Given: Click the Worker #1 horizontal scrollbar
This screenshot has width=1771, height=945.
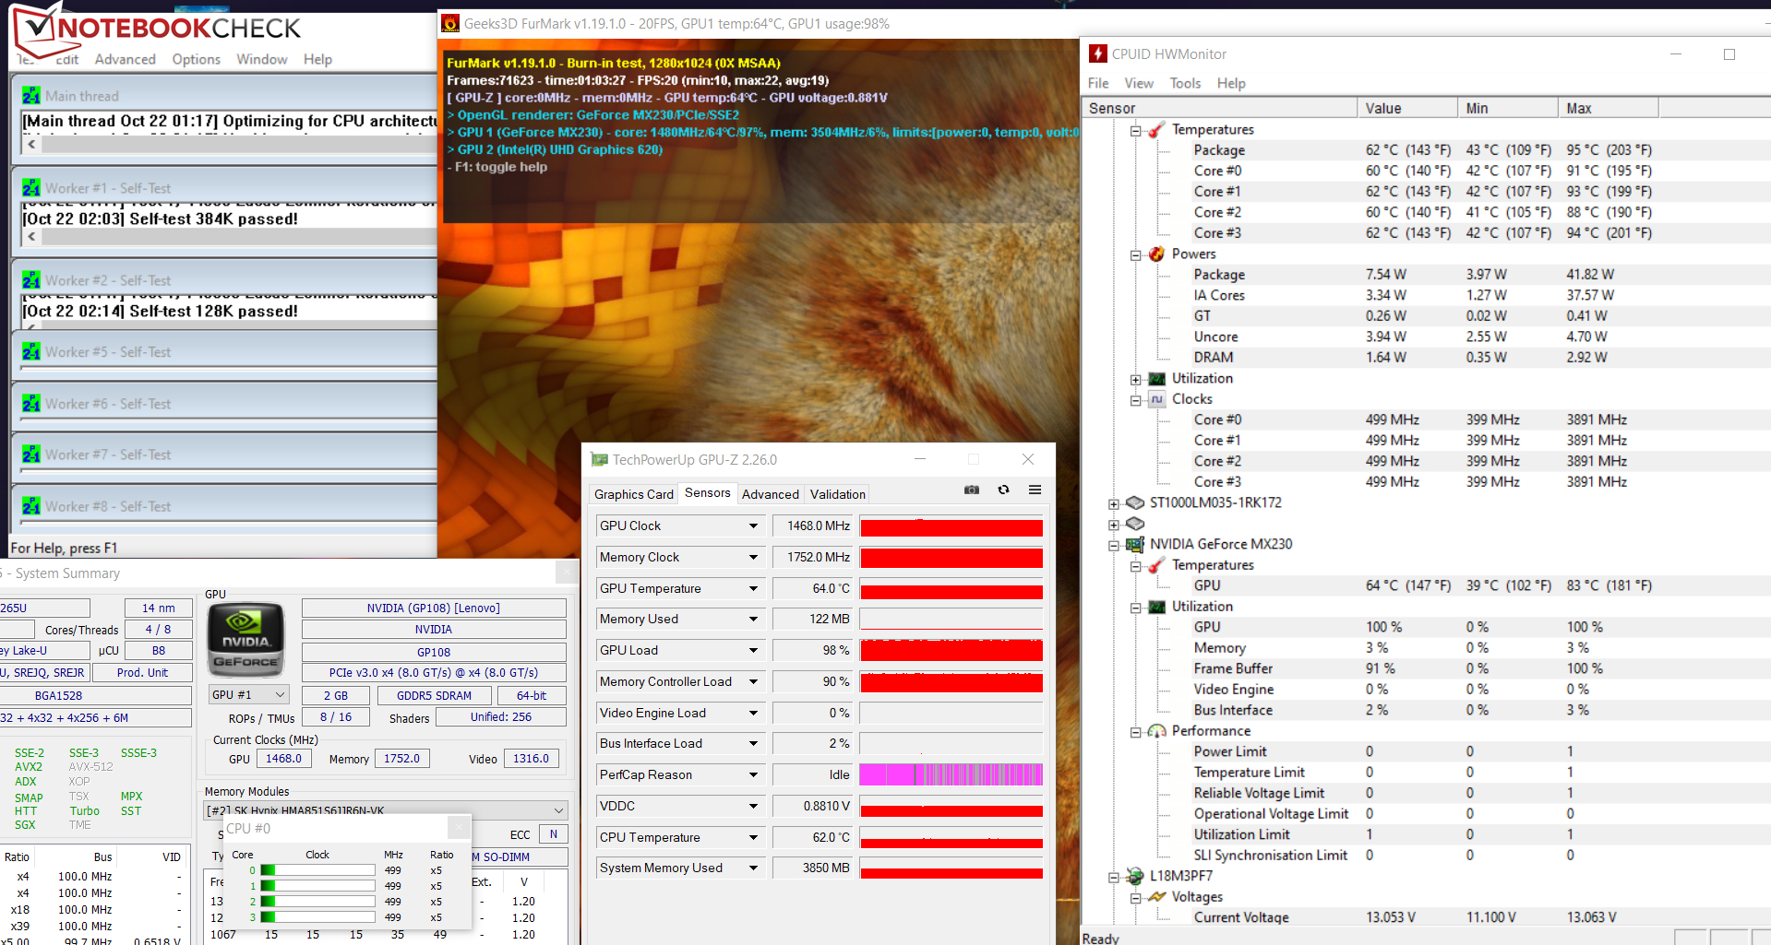Looking at the screenshot, I should tap(230, 236).
